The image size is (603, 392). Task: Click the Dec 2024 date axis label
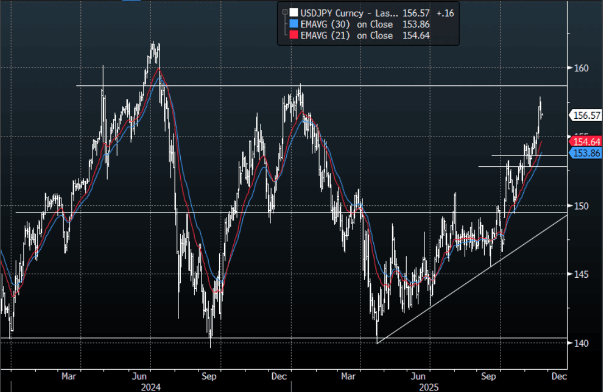click(279, 376)
